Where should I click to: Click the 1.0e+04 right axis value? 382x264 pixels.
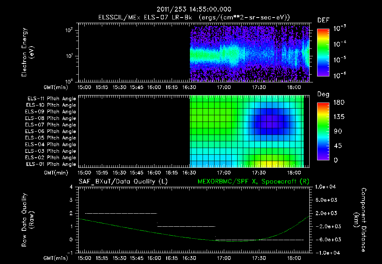pyautogui.click(x=325, y=187)
